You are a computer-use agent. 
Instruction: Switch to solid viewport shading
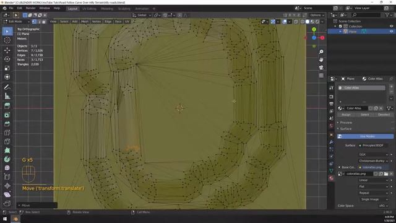pos(308,22)
